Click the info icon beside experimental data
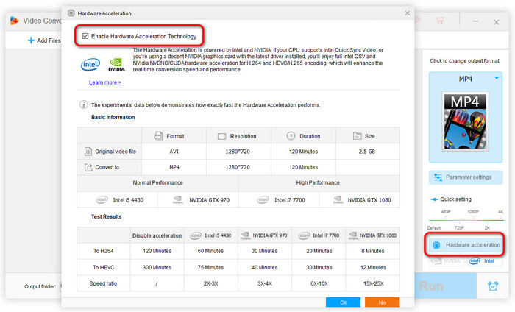The height and width of the screenshot is (312, 515). (83, 104)
